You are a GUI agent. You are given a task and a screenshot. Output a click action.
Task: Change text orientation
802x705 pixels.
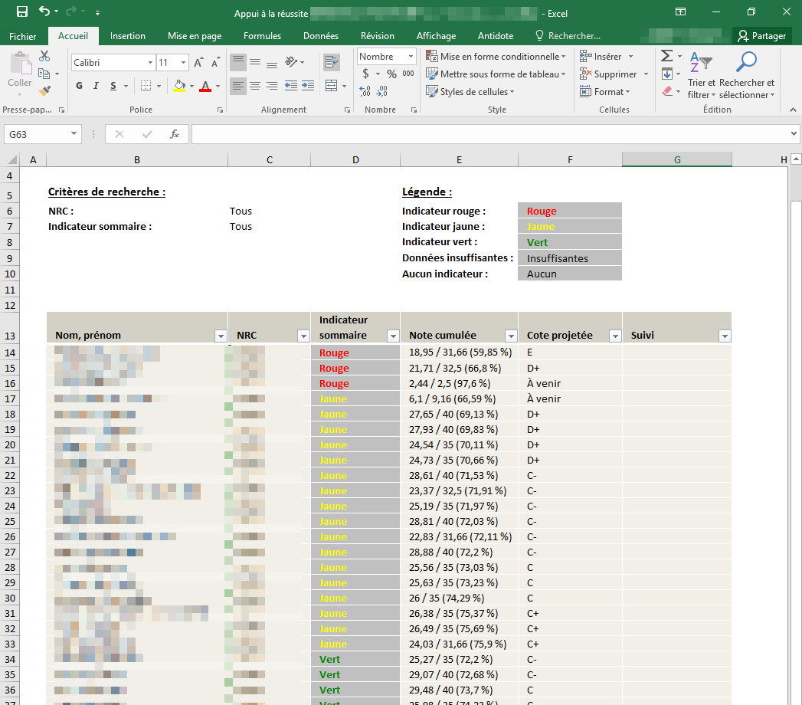tap(292, 62)
